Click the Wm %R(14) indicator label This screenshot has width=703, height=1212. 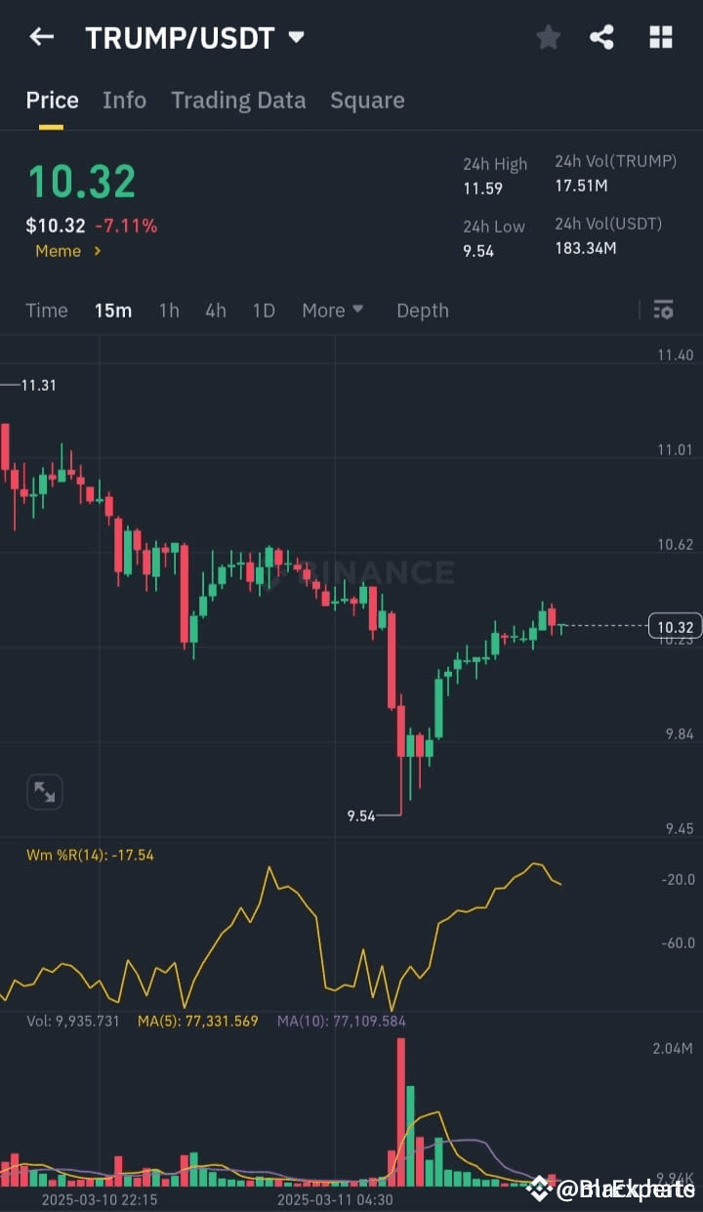[90, 855]
